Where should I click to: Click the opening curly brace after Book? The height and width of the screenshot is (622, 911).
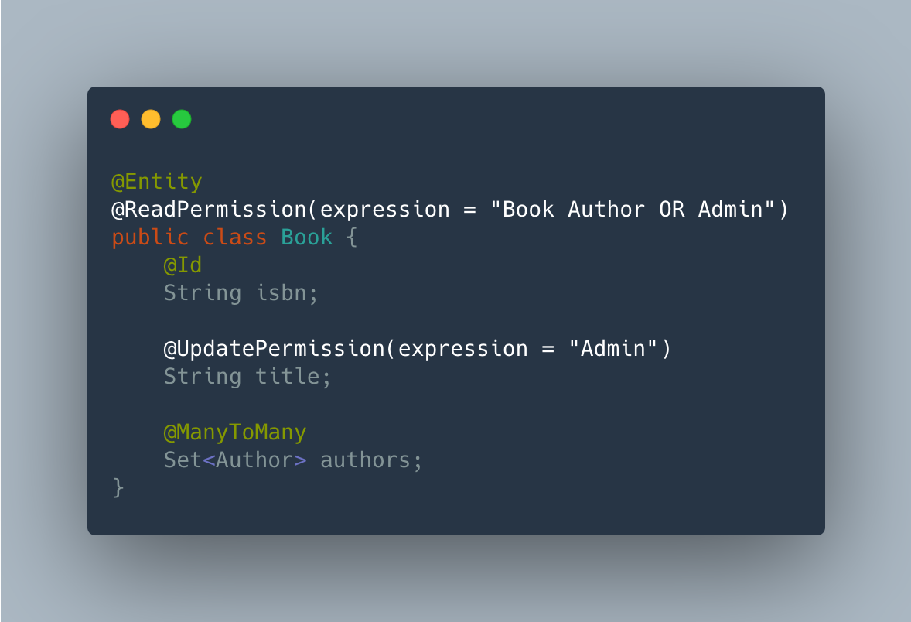coord(352,238)
